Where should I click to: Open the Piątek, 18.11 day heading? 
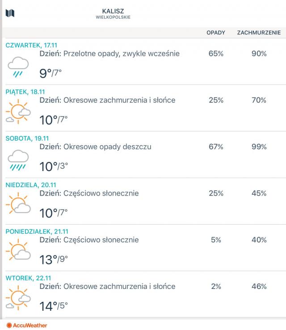pyautogui.click(x=25, y=92)
